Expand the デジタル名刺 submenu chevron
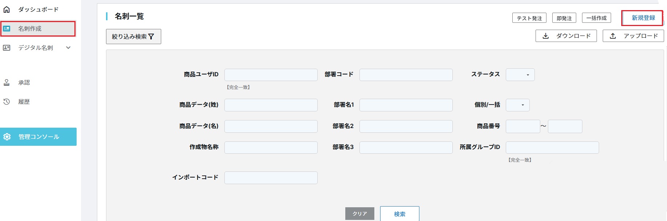 pyautogui.click(x=68, y=48)
